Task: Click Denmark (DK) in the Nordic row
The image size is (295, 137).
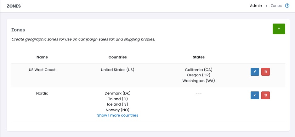Action: pos(117,93)
